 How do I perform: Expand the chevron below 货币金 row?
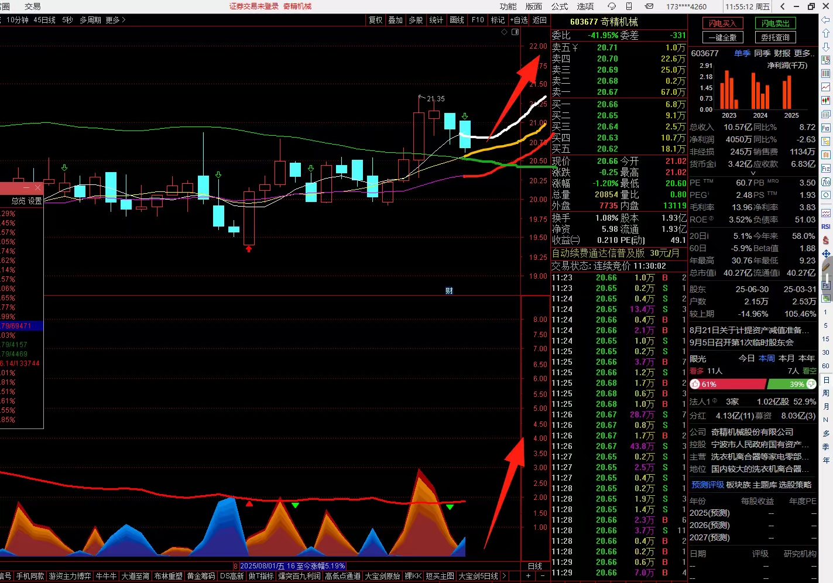(x=753, y=173)
